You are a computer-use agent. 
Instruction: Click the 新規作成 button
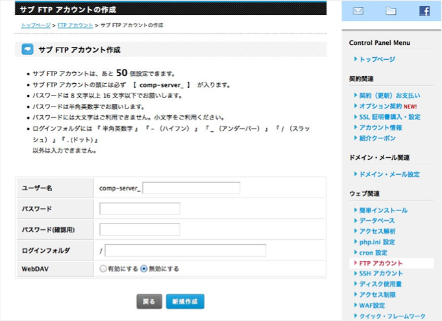tap(185, 302)
